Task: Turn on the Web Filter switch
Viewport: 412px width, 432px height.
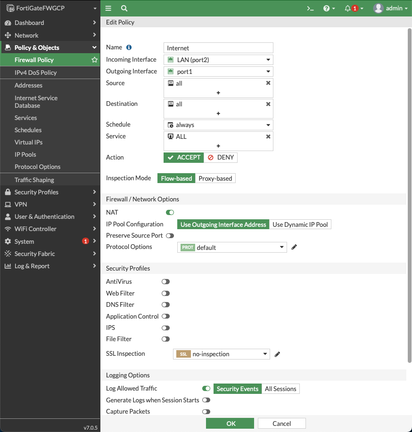Action: [165, 293]
